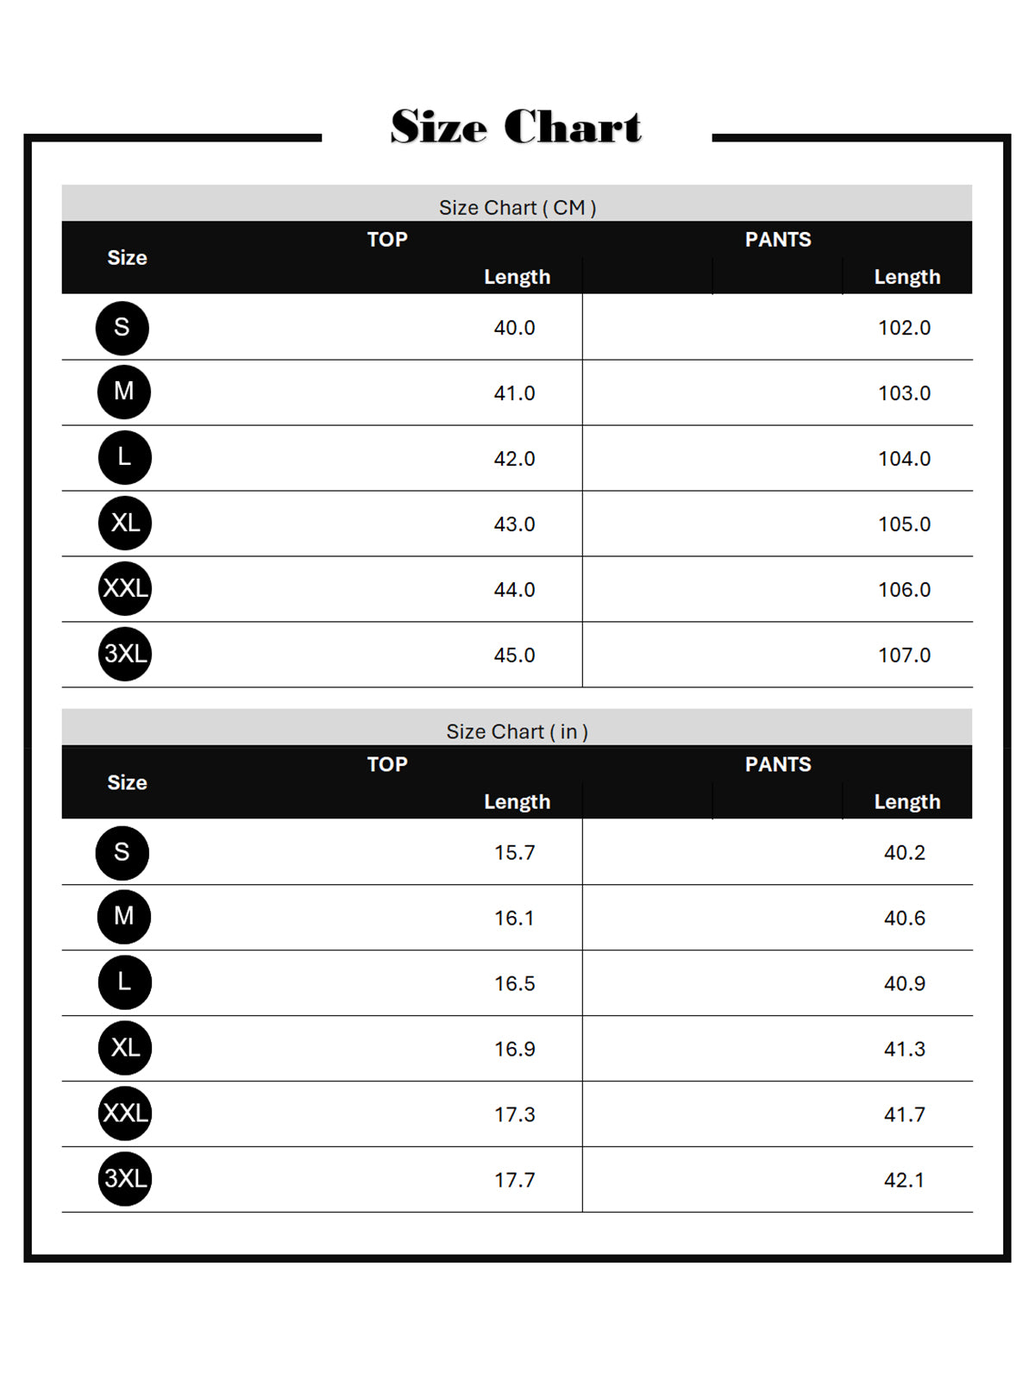Select the M circle in inches chart
Image resolution: width=1035 pixels, height=1380 pixels.
click(x=124, y=916)
